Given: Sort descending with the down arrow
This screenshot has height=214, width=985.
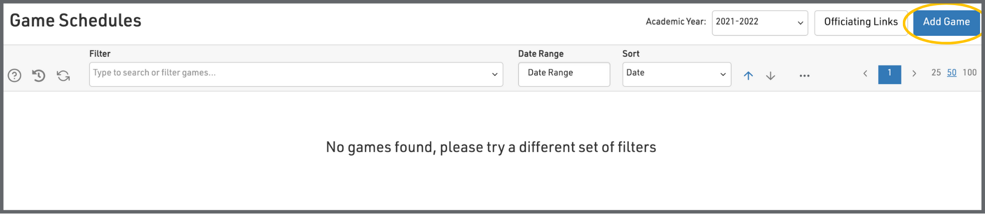Looking at the screenshot, I should pyautogui.click(x=770, y=76).
